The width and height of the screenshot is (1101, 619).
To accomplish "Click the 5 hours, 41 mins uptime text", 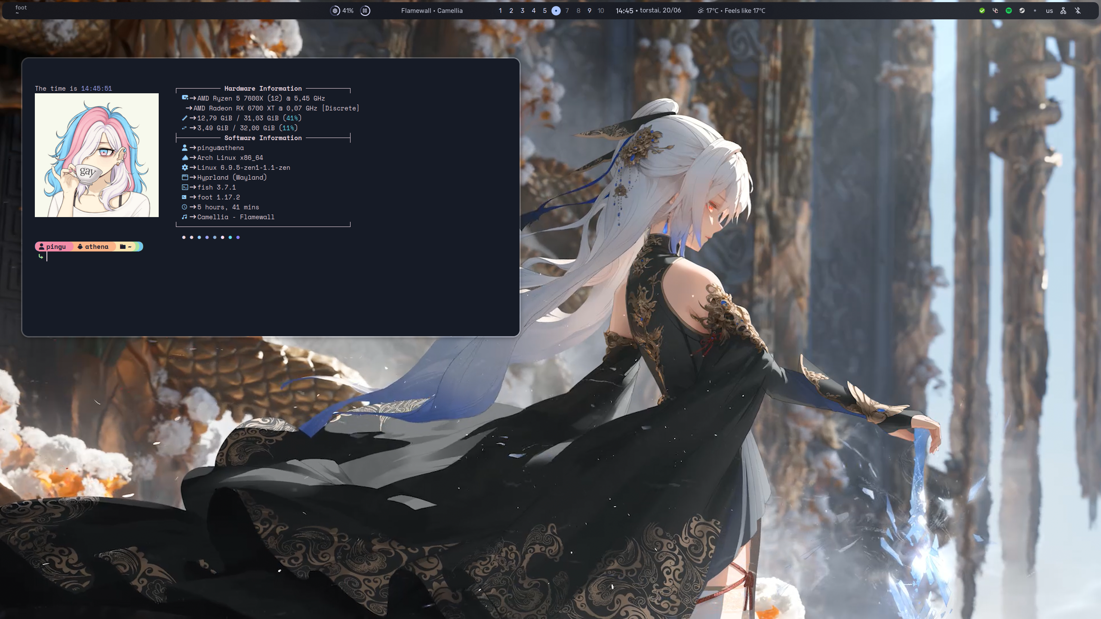I will coord(228,207).
